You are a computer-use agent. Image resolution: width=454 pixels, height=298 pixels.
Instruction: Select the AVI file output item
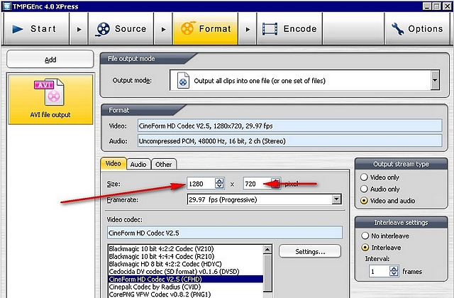pyautogui.click(x=50, y=99)
